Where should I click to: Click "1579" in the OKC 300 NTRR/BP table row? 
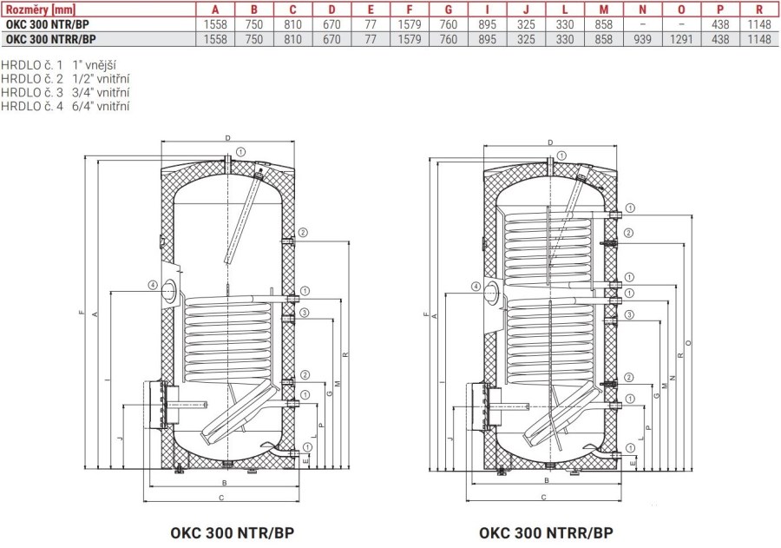[410, 39]
